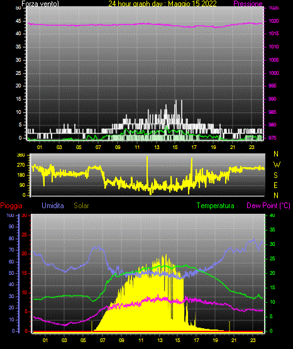Click hour 13 on wind graph axis
293x349 pixels.
[x=157, y=147]
